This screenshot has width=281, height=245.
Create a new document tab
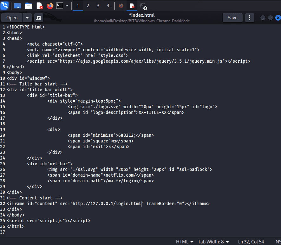click(x=38, y=18)
